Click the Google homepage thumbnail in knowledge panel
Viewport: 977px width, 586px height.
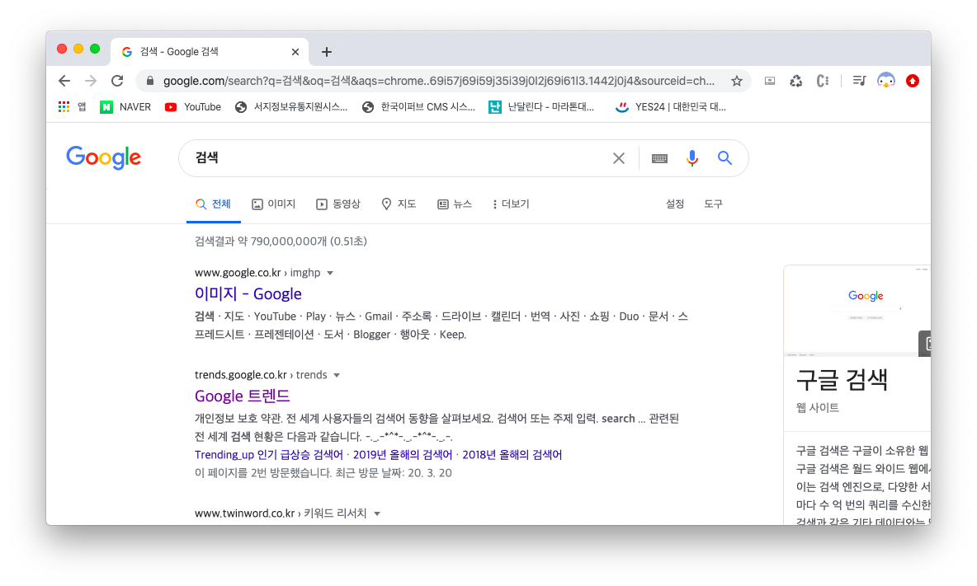858,311
